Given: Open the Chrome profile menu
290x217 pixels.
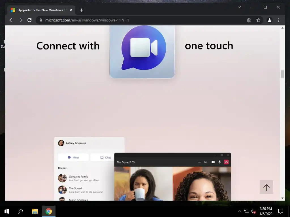Looking at the screenshot, I should tap(270, 20).
